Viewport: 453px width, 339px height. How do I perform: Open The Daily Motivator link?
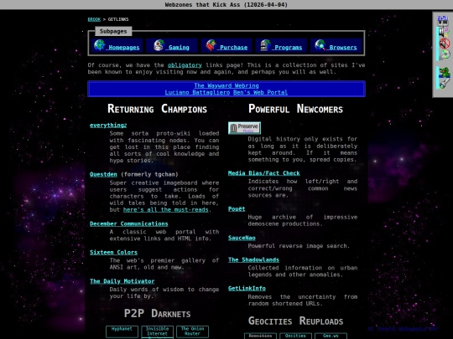[122, 281]
